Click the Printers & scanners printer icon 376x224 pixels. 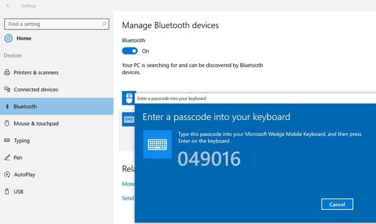[7, 73]
